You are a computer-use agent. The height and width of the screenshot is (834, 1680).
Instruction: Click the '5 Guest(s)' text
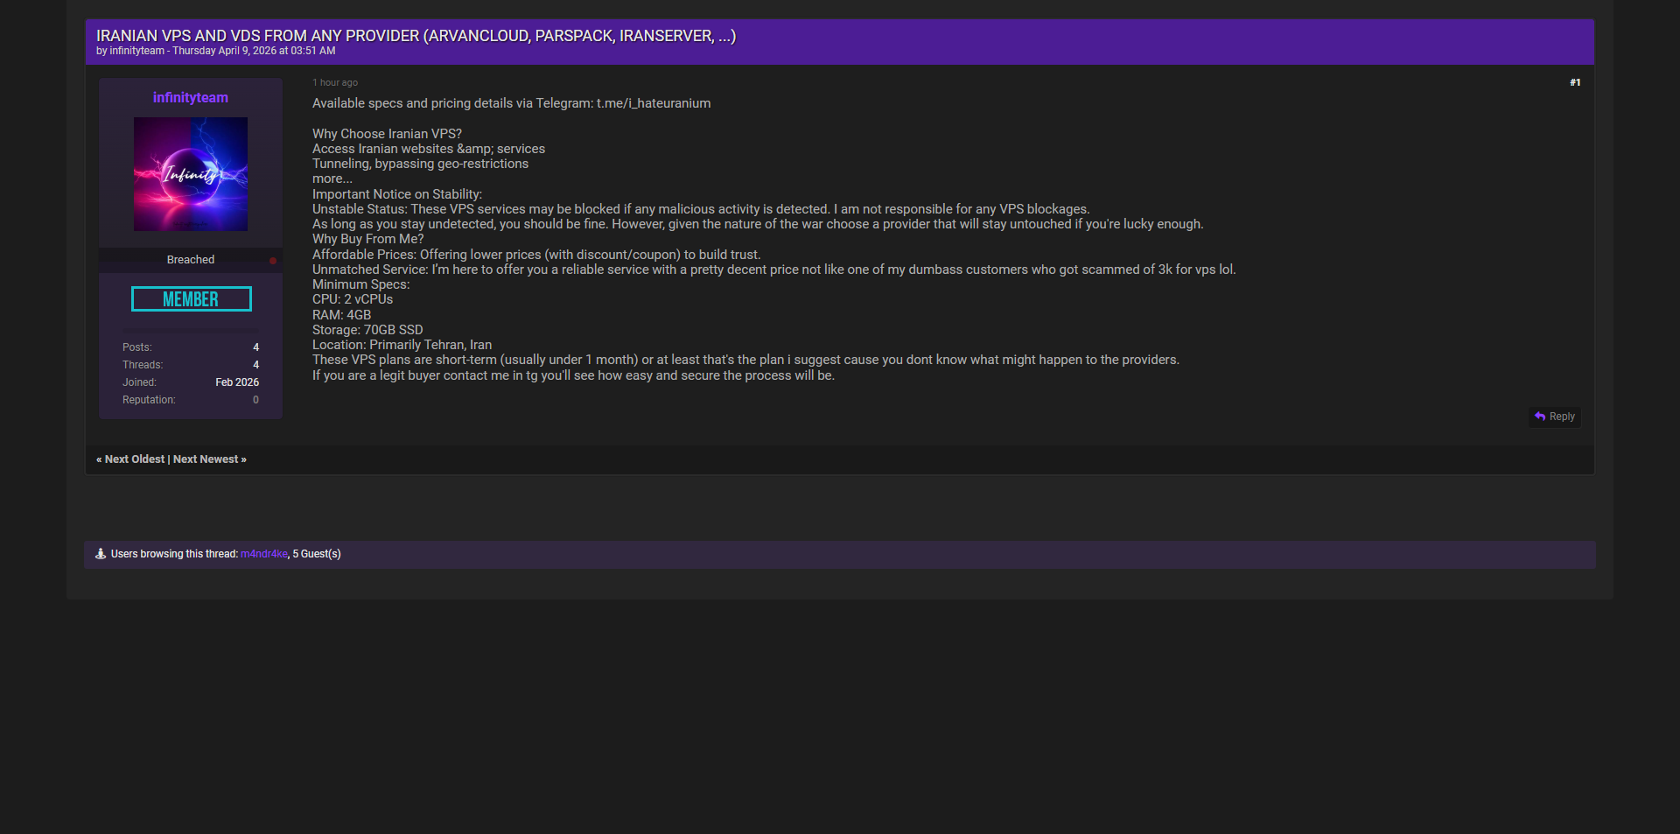point(317,554)
